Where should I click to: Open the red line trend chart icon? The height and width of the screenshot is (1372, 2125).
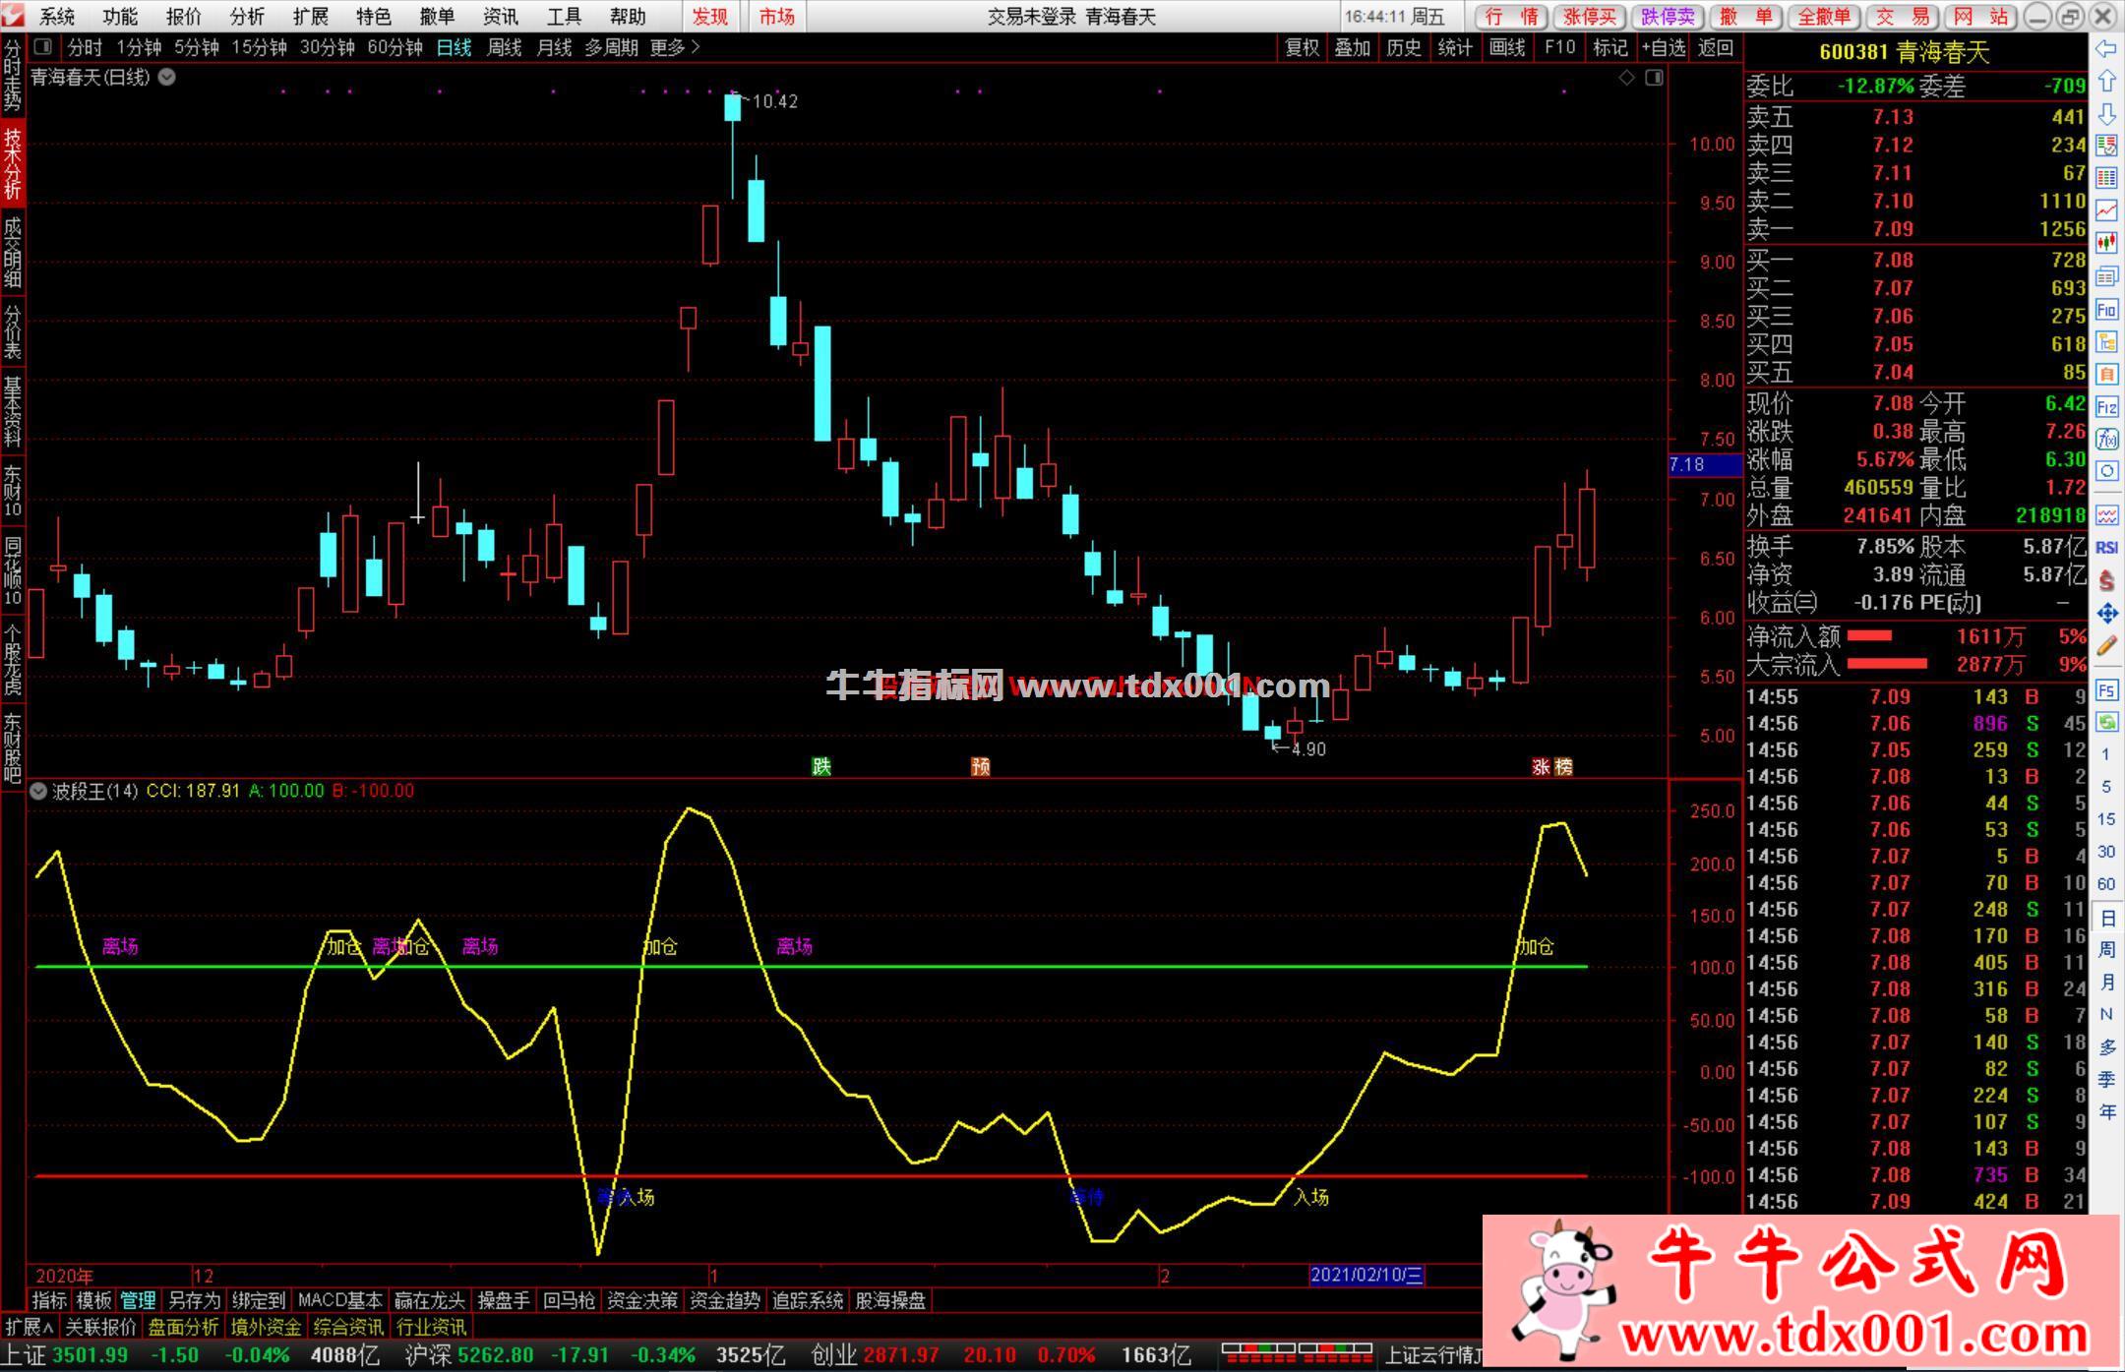[x=2106, y=210]
